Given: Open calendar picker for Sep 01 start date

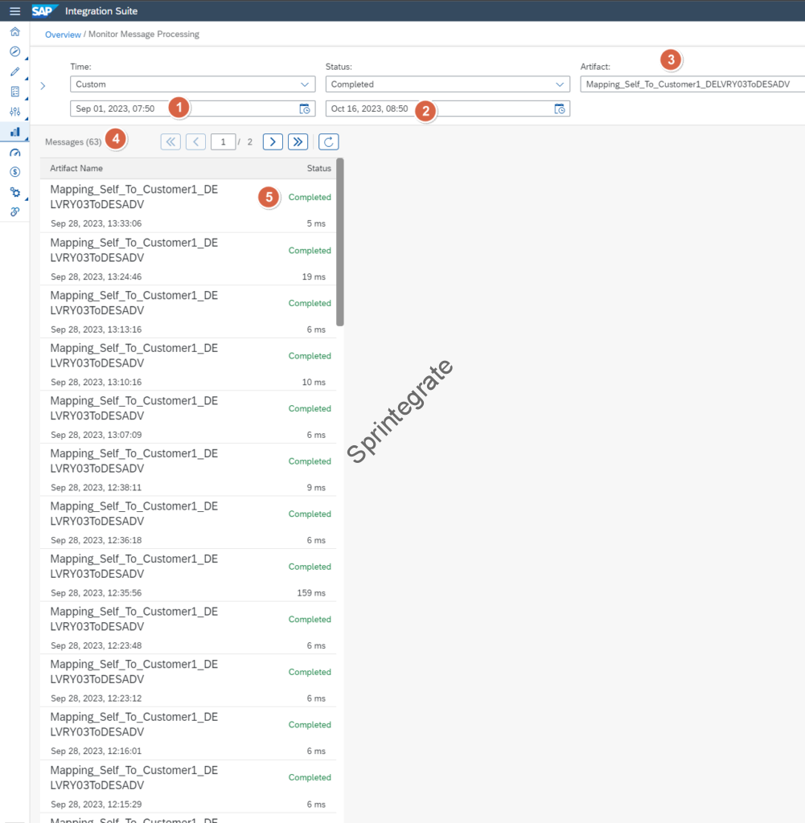Looking at the screenshot, I should 305,109.
